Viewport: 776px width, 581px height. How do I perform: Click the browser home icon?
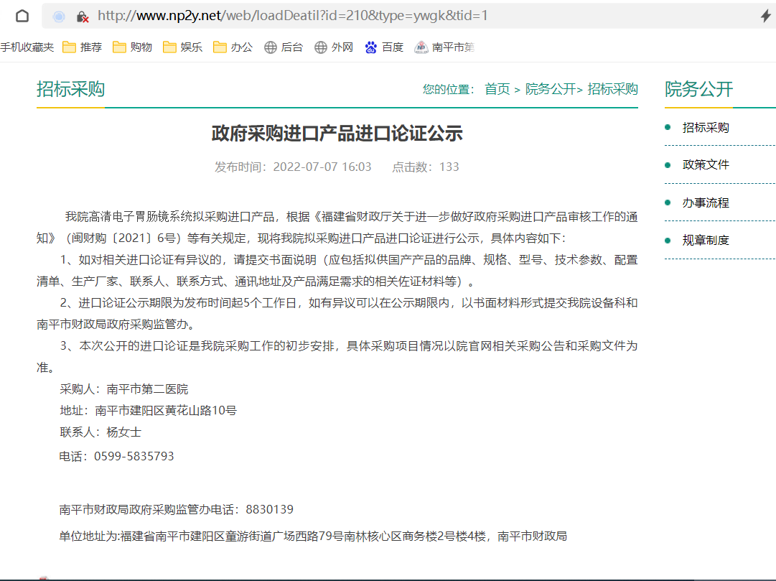point(22,15)
